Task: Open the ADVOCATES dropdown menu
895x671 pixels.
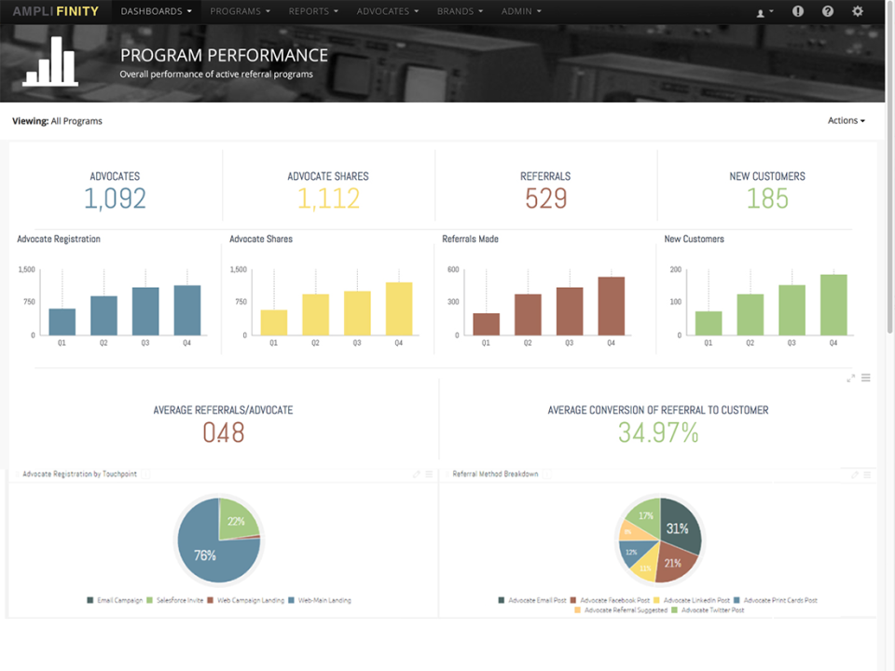Action: pos(387,11)
